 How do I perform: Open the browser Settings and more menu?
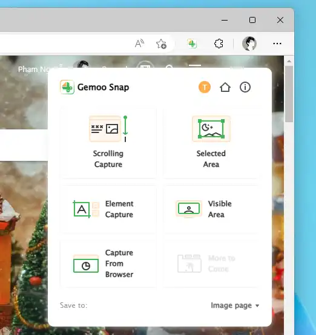click(x=277, y=44)
